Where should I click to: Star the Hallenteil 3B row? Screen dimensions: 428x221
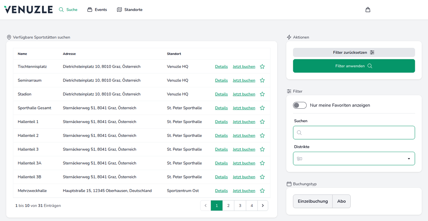tap(262, 177)
